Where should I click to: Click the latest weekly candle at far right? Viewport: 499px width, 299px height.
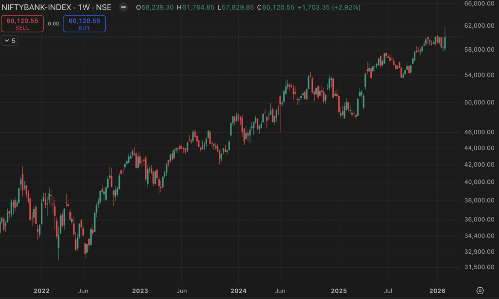(445, 39)
